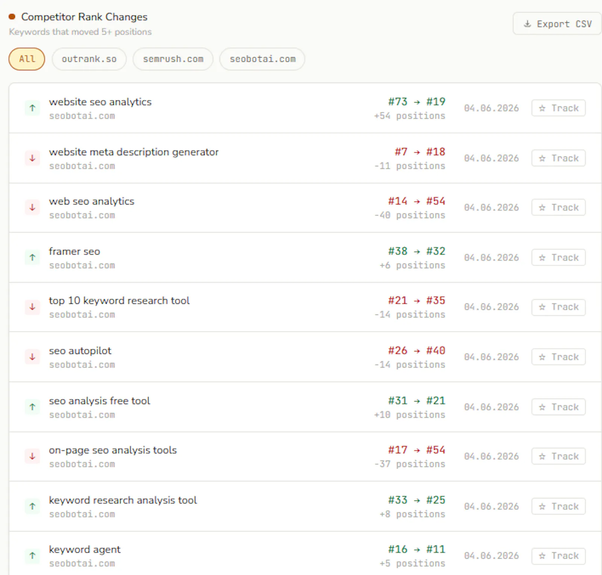Filter by outrank.so competitor
This screenshot has height=575, width=602.
(x=89, y=59)
